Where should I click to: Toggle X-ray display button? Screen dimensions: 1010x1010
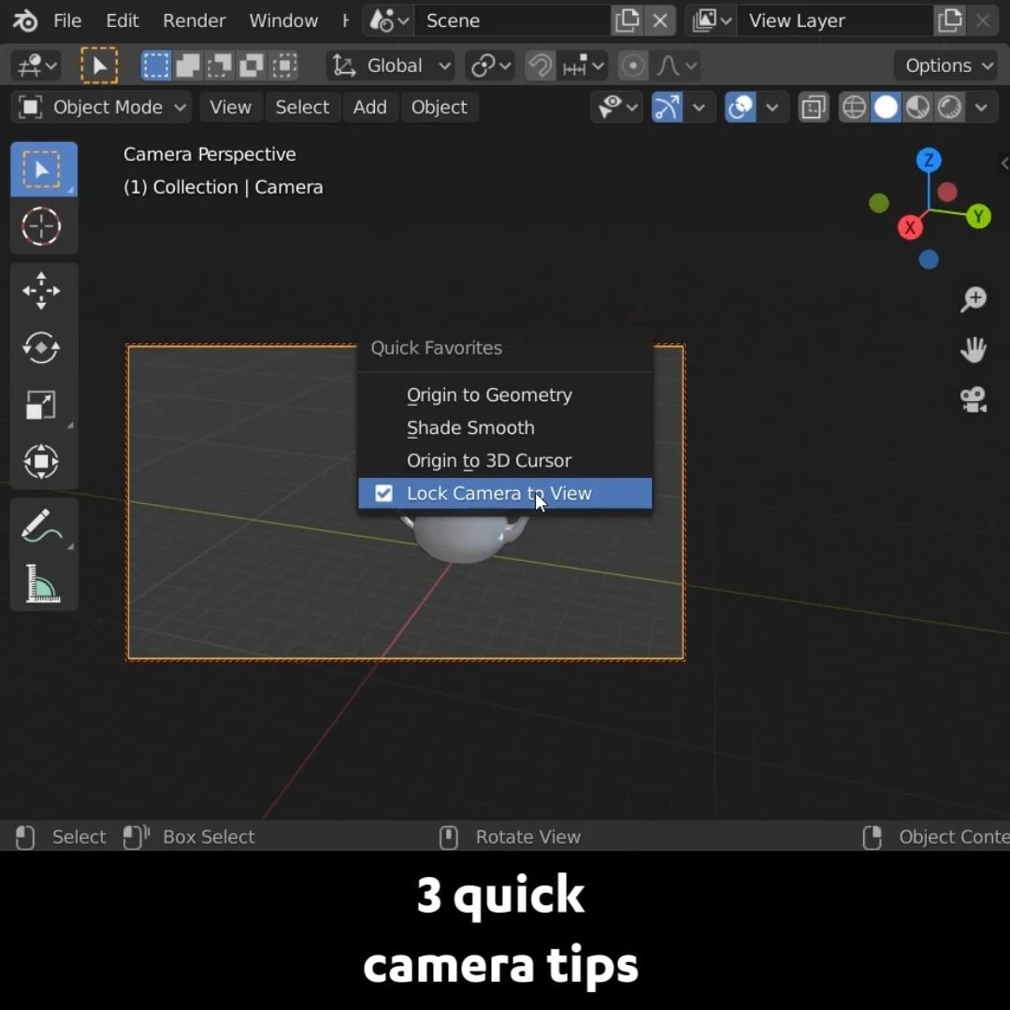(x=814, y=107)
